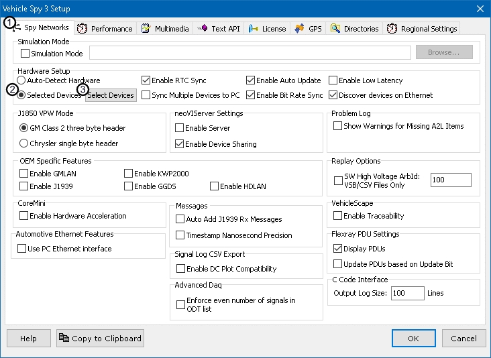Screen dimensions: 491x358
Task: Click the License tab key icon
Action: [x=253, y=29]
